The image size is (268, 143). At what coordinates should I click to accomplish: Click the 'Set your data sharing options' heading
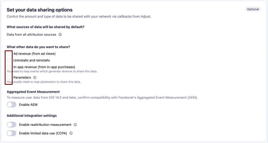click(39, 10)
